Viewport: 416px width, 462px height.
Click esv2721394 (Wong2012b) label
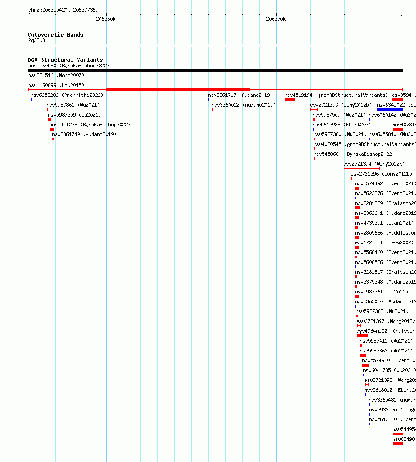point(374,164)
